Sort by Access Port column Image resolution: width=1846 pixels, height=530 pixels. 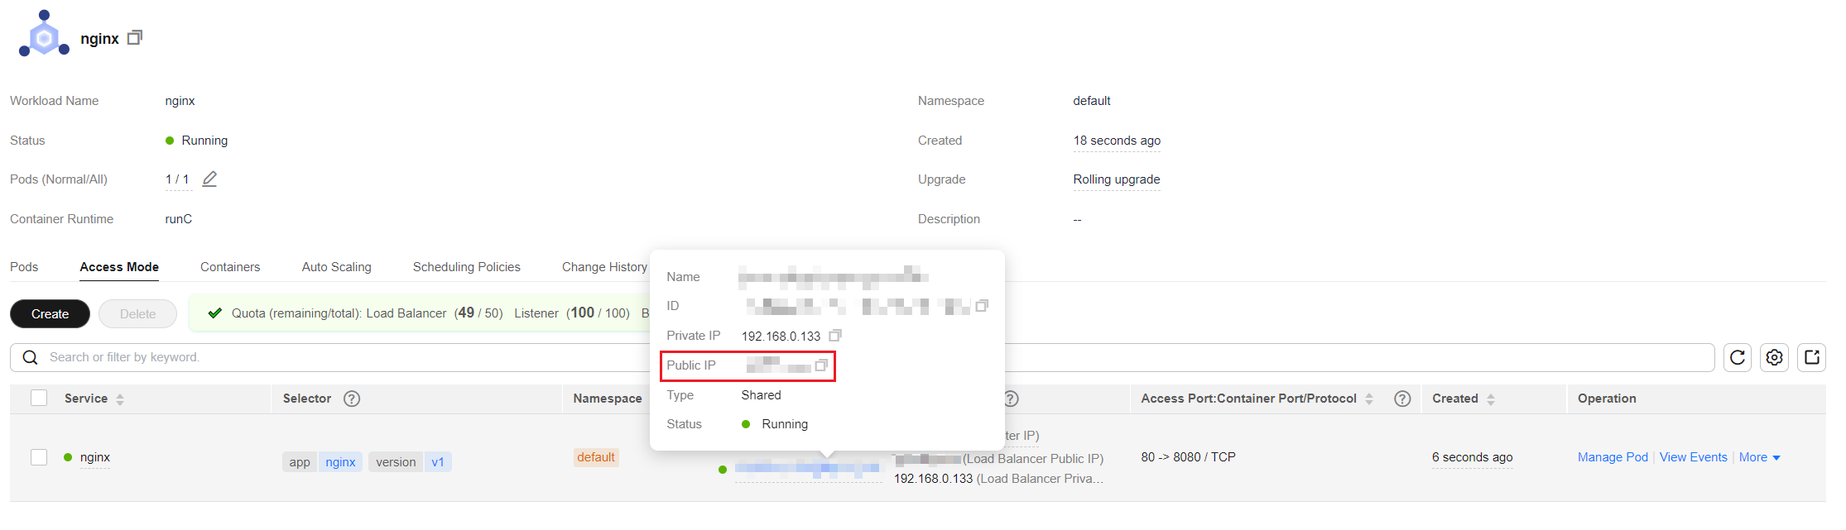pos(1369,399)
